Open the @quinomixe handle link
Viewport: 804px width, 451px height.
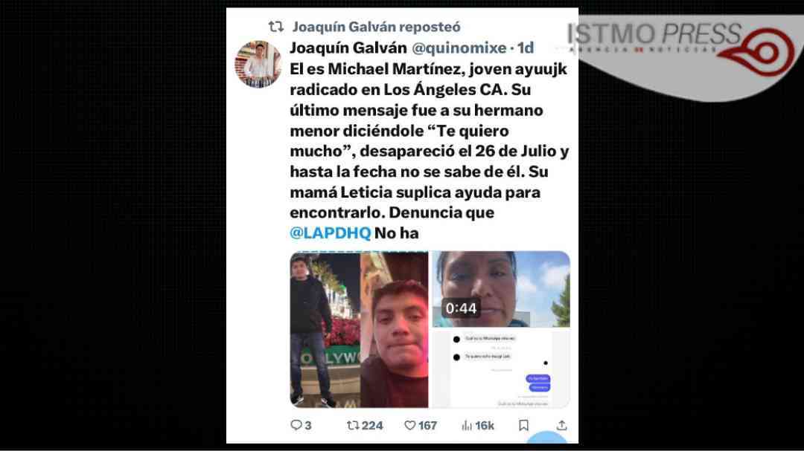(459, 48)
